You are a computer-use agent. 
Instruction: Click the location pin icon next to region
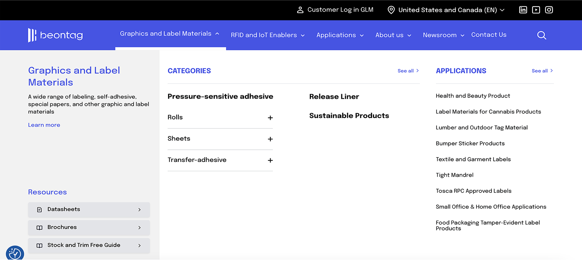tap(390, 10)
